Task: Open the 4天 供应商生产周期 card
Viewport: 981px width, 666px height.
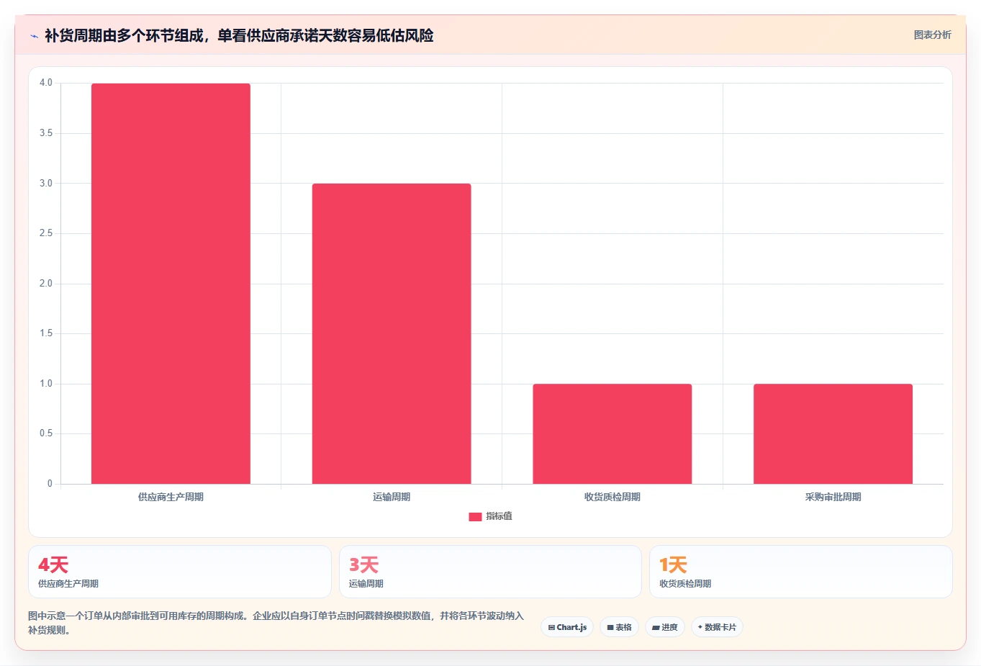Action: point(180,572)
